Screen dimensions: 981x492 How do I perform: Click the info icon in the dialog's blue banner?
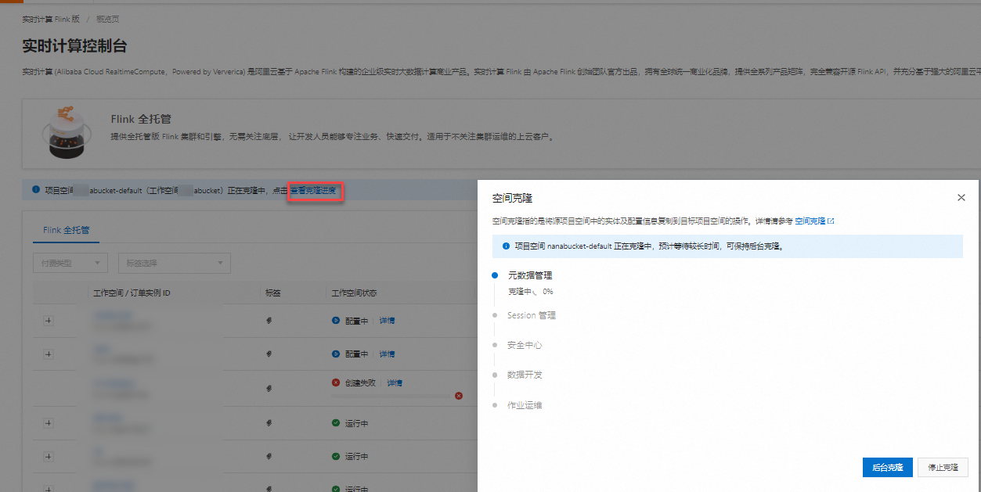[x=506, y=246]
